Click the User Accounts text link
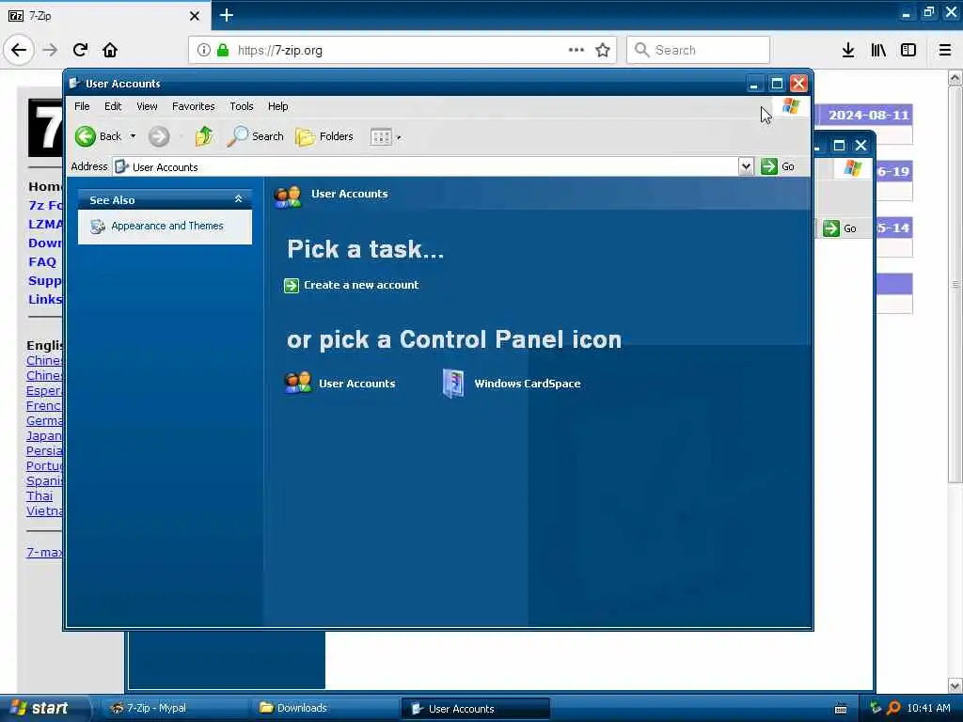Viewport: 963px width, 722px height. pyautogui.click(x=356, y=384)
